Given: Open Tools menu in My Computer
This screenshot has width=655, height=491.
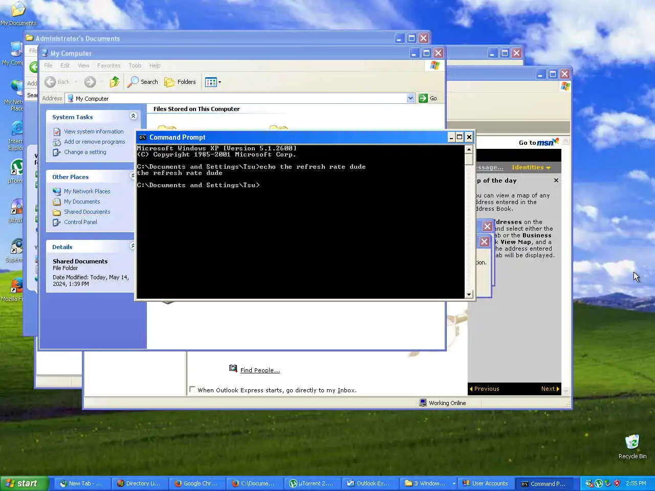Looking at the screenshot, I should [135, 65].
